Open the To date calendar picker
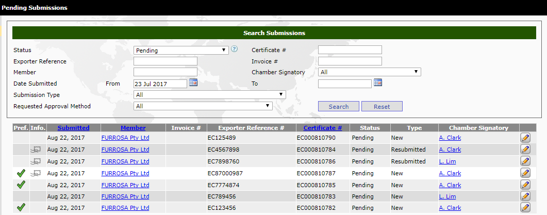 click(x=378, y=82)
